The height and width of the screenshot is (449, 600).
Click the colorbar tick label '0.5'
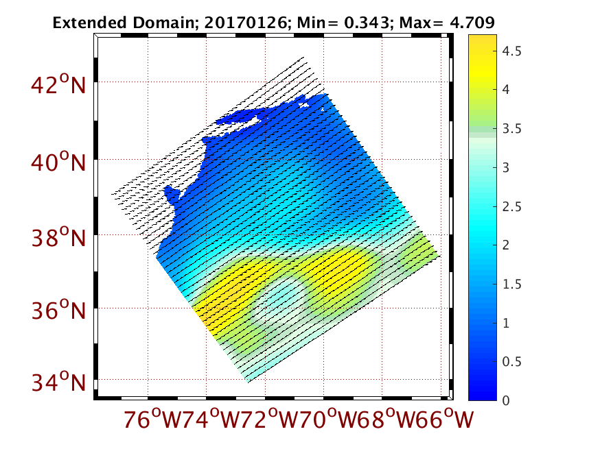click(511, 361)
